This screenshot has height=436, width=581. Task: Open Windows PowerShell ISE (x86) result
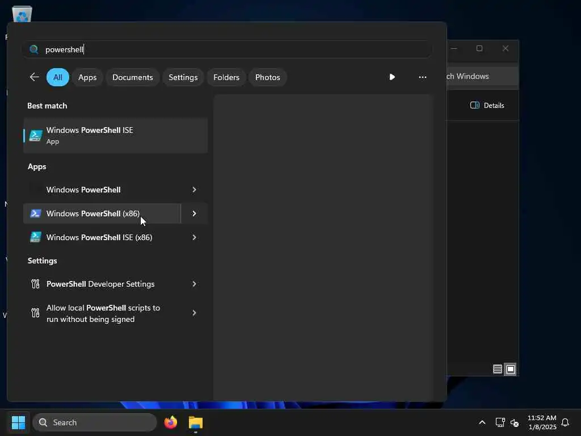102,237
